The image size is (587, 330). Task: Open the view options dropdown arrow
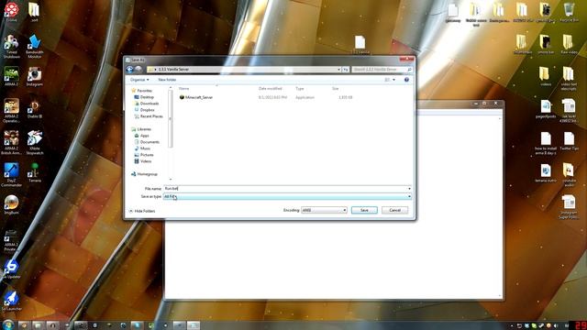(393, 80)
